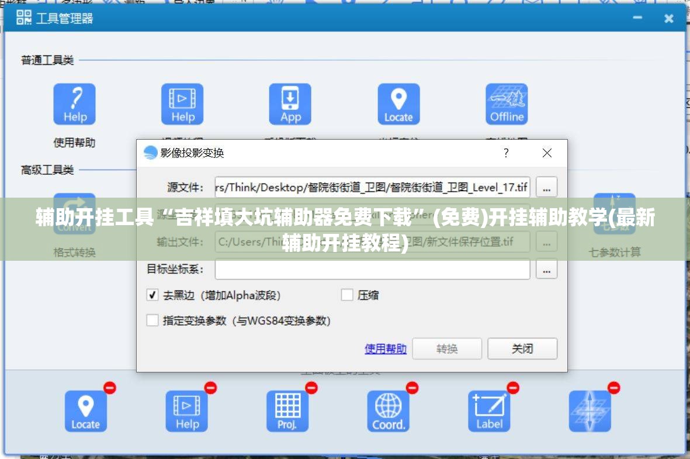Screen dimensions: 690x459
Task: Click the 工具管理器 grid icon in title bar
Action: coord(24,18)
